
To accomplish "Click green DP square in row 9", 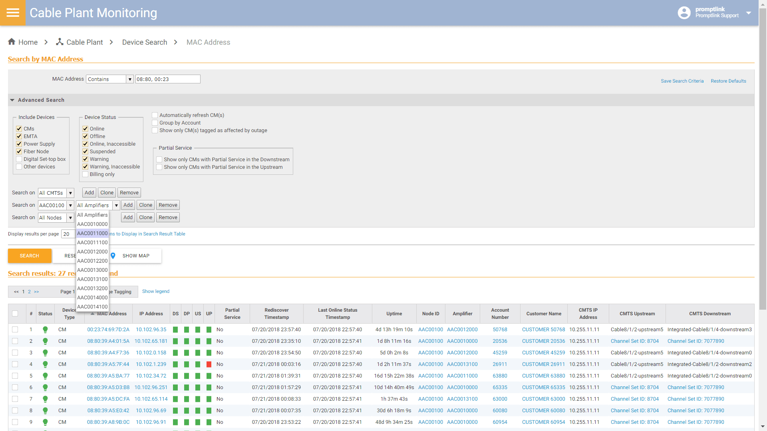I will click(x=187, y=422).
